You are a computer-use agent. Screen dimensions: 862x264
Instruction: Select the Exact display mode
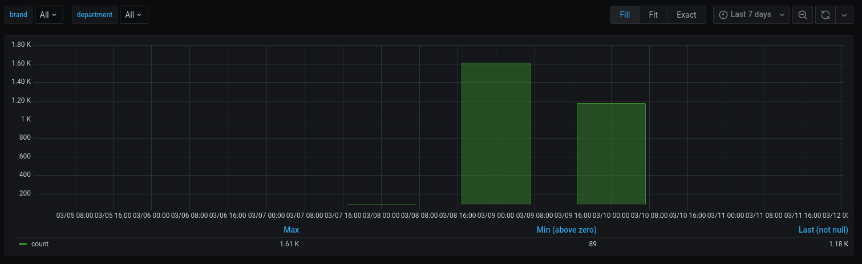pyautogui.click(x=686, y=15)
